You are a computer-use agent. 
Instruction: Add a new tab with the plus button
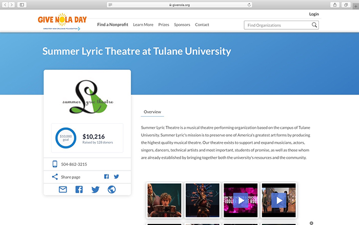(x=355, y=6)
